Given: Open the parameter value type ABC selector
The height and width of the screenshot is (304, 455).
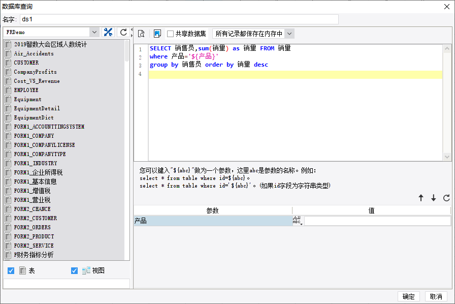Looking at the screenshot, I should tap(298, 221).
